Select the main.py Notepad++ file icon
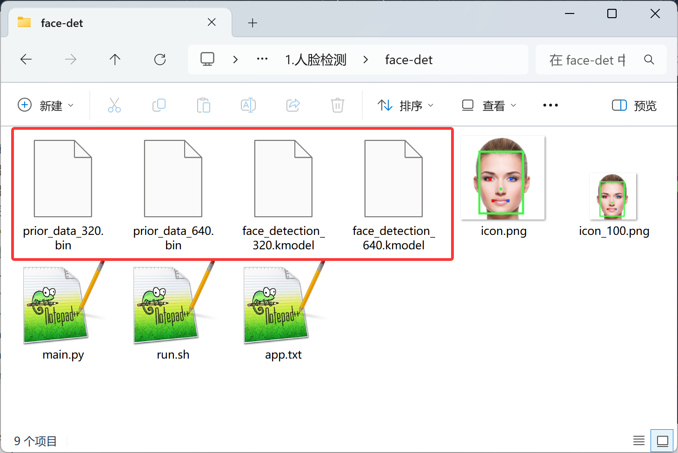Screen dimensions: 678x453 click(63, 303)
